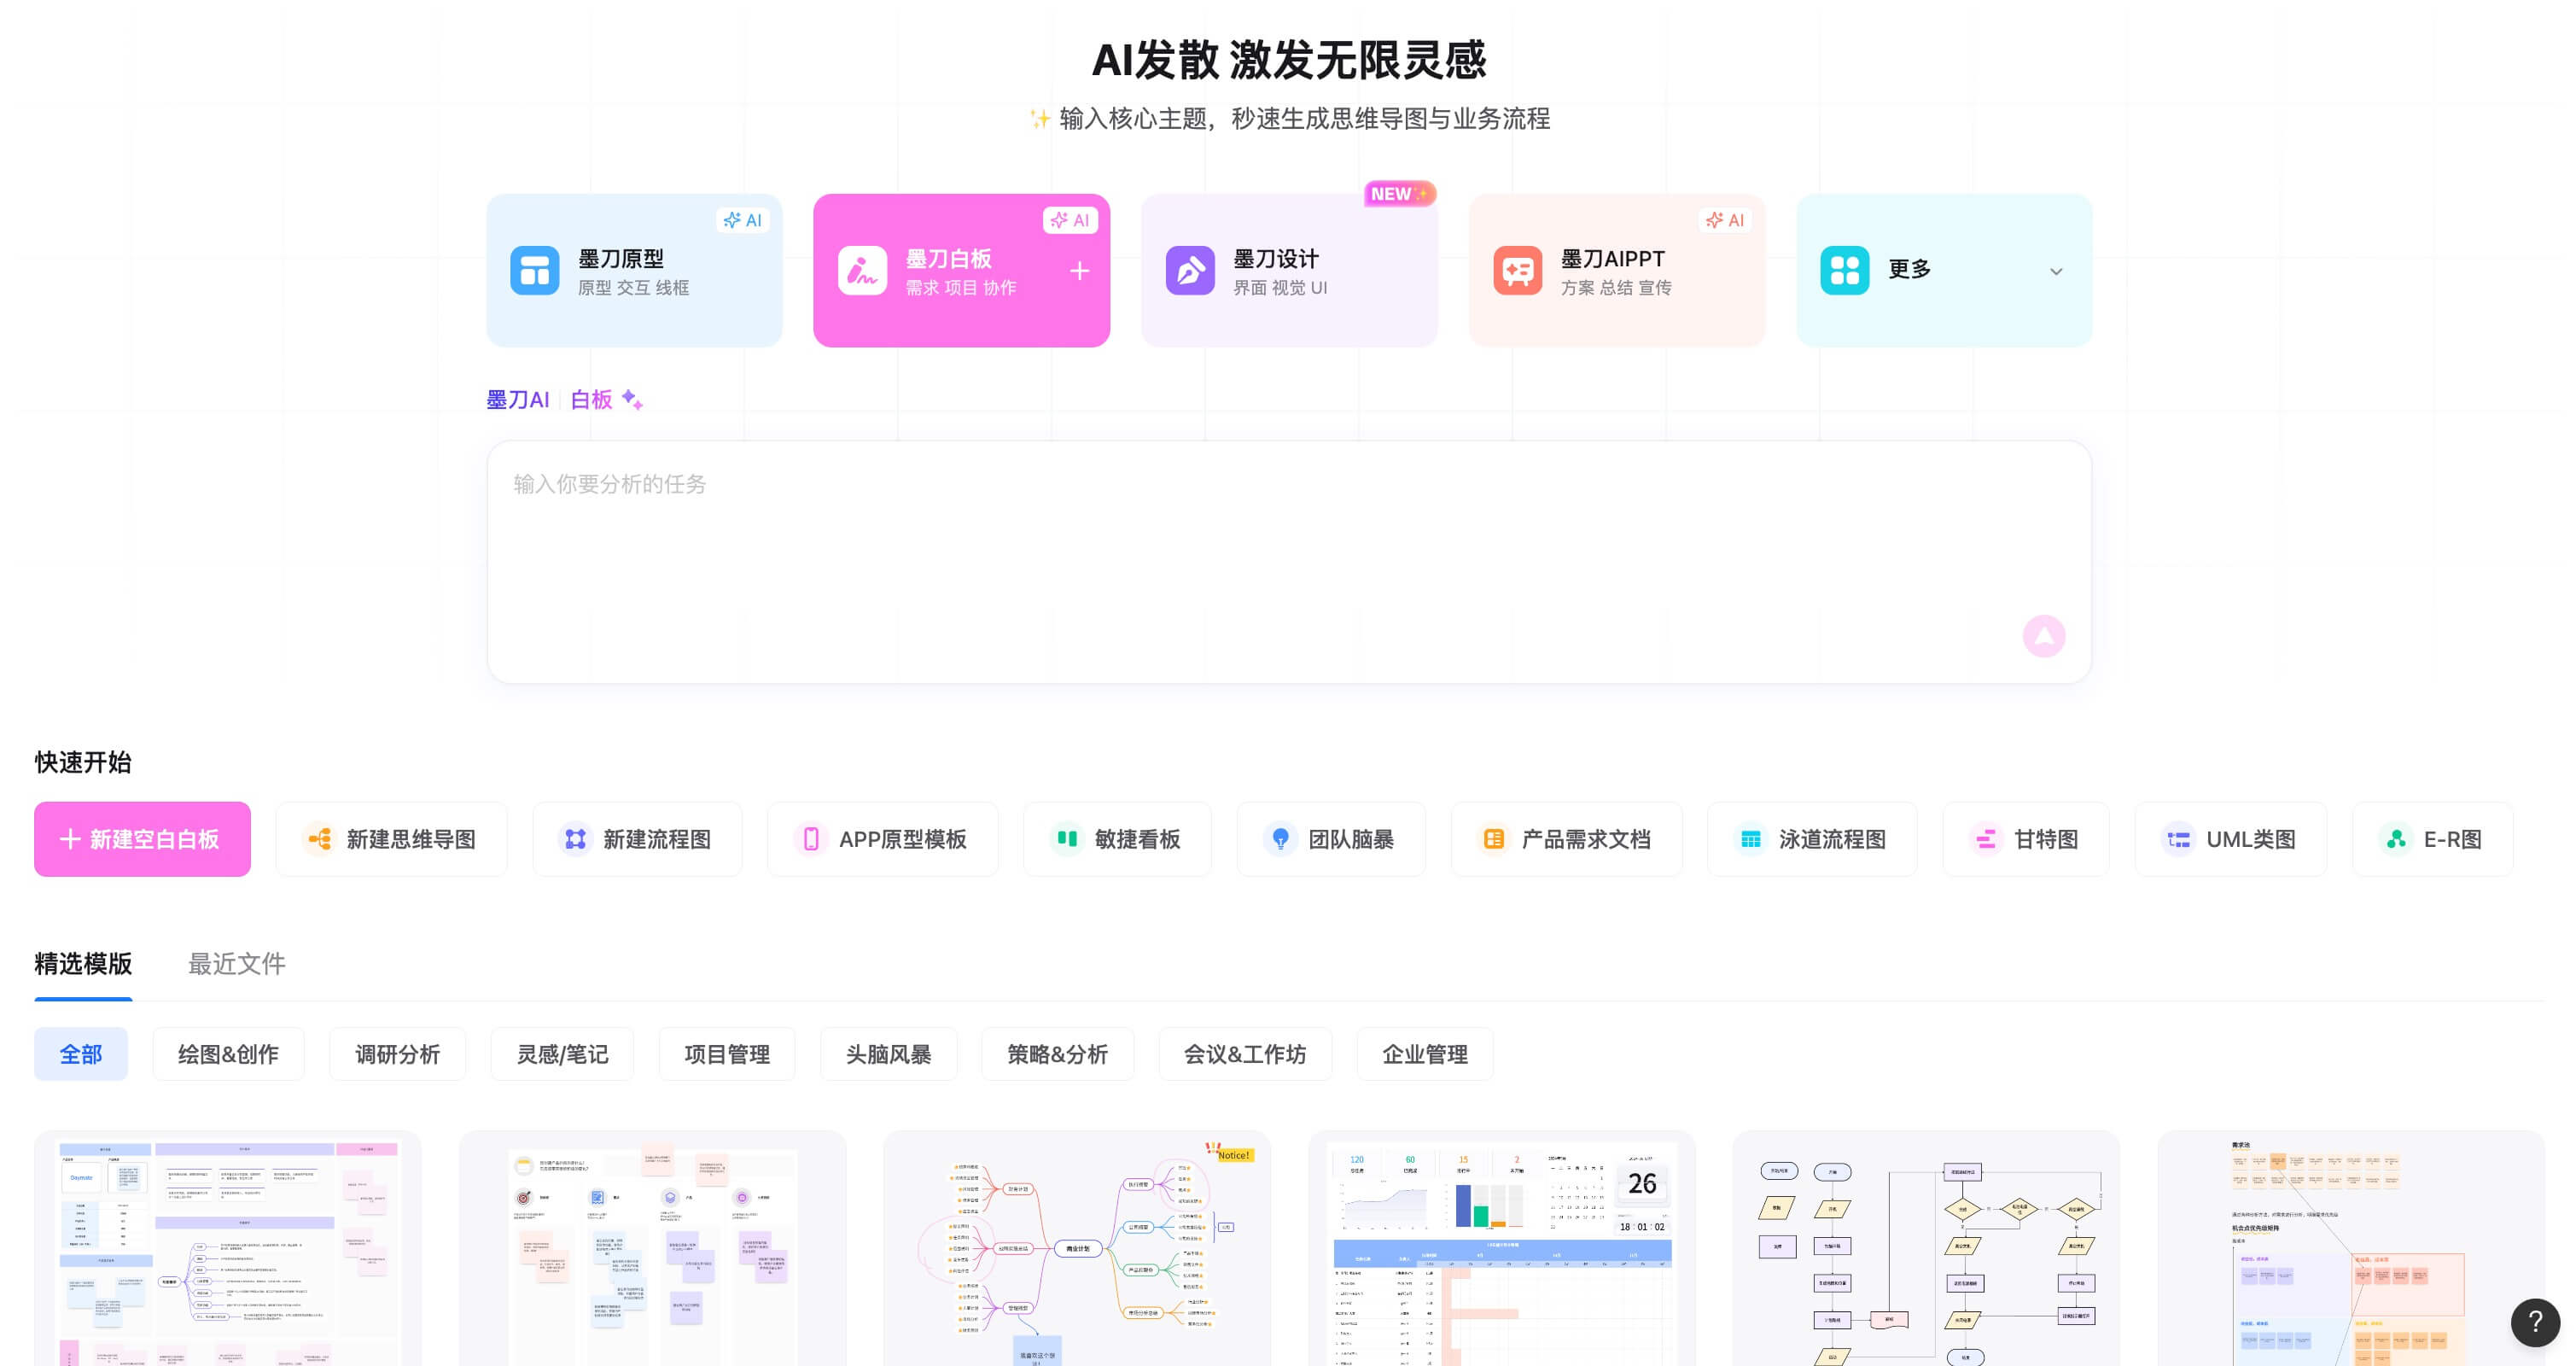The height and width of the screenshot is (1366, 2576).
Task: Click the 原型 交互 线框 subtitle
Action: pyautogui.click(x=633, y=288)
